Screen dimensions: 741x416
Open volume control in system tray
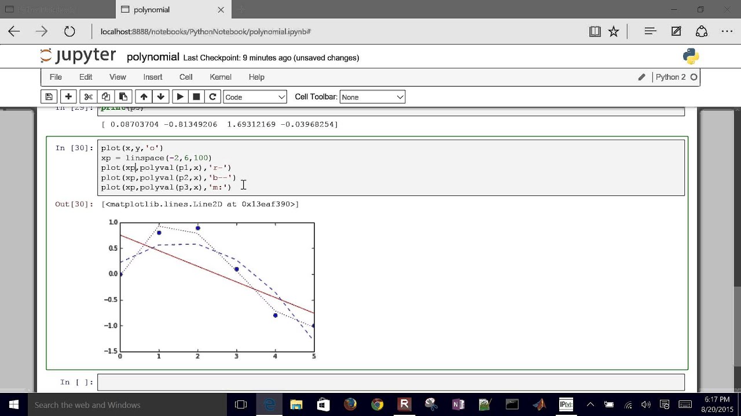(645, 404)
